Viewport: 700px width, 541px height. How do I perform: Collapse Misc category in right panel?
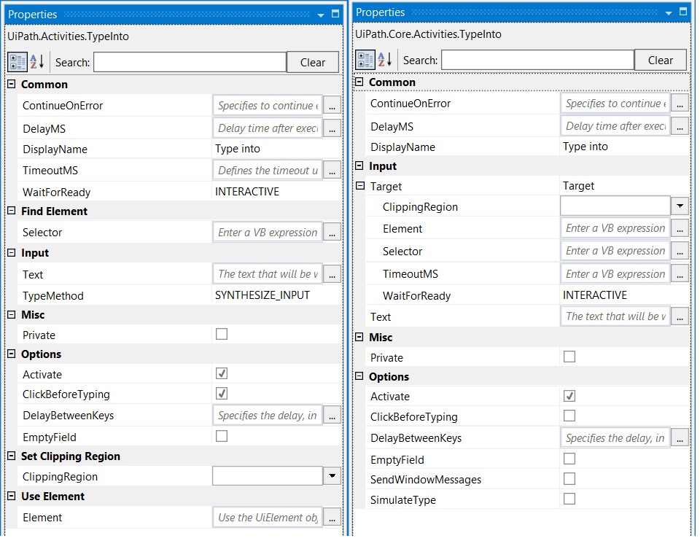(359, 337)
